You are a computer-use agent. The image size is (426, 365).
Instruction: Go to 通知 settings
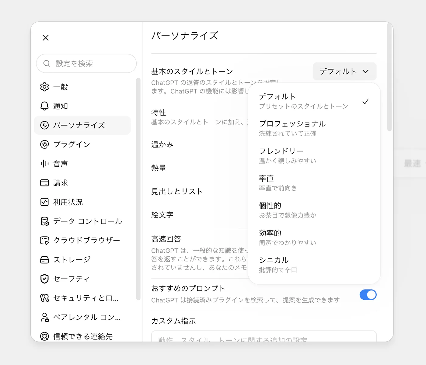[x=82, y=106]
